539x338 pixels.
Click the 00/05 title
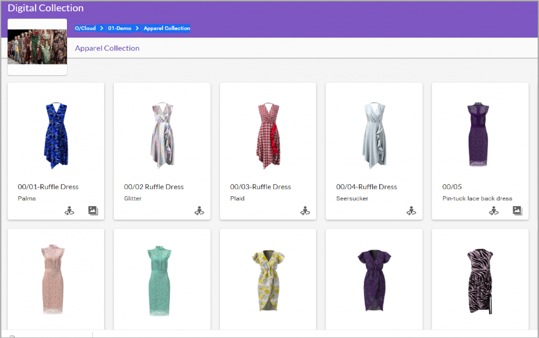[x=452, y=187]
